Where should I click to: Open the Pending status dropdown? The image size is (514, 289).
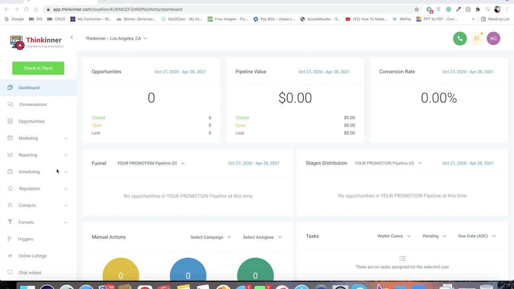[434, 236]
